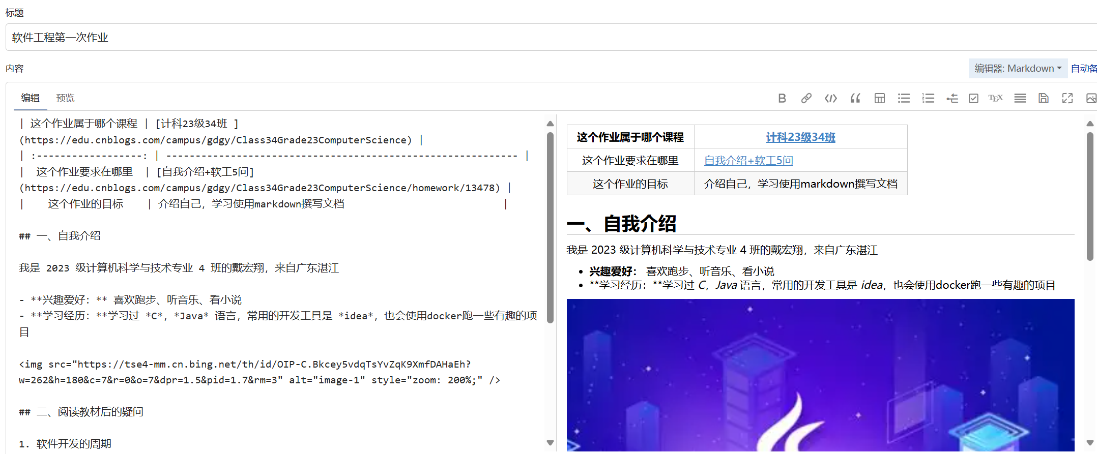This screenshot has height=454, width=1097.
Task: Open the 自我介绍+软工5问 link in the preview
Action: point(748,161)
